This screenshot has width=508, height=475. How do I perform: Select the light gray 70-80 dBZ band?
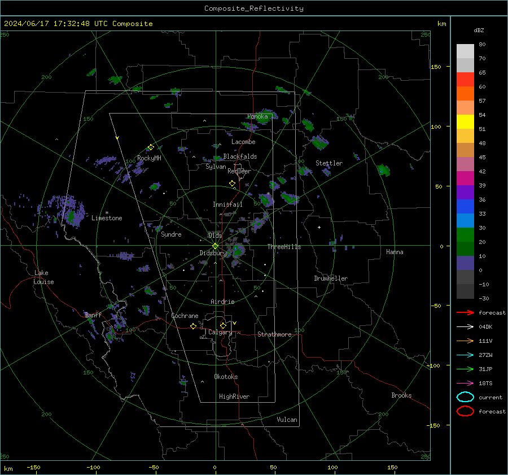click(x=465, y=51)
